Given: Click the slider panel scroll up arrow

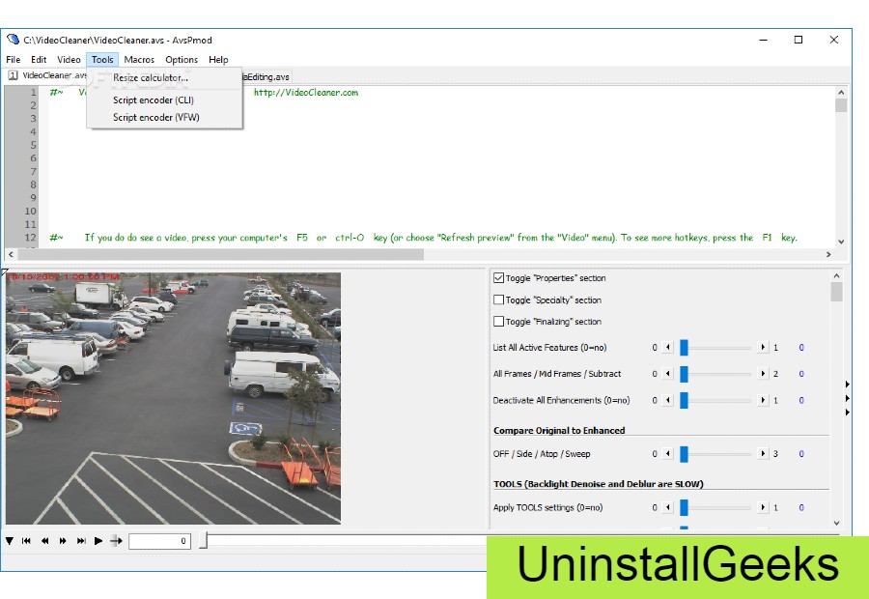Looking at the screenshot, I should point(837,275).
